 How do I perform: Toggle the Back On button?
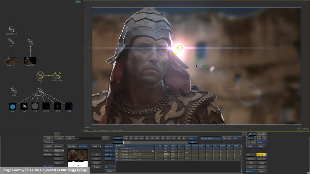tap(109, 150)
